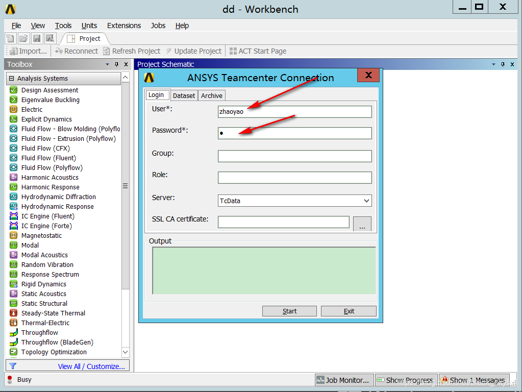Click the Import toolbar button
This screenshot has width=522, height=392.
click(28, 51)
